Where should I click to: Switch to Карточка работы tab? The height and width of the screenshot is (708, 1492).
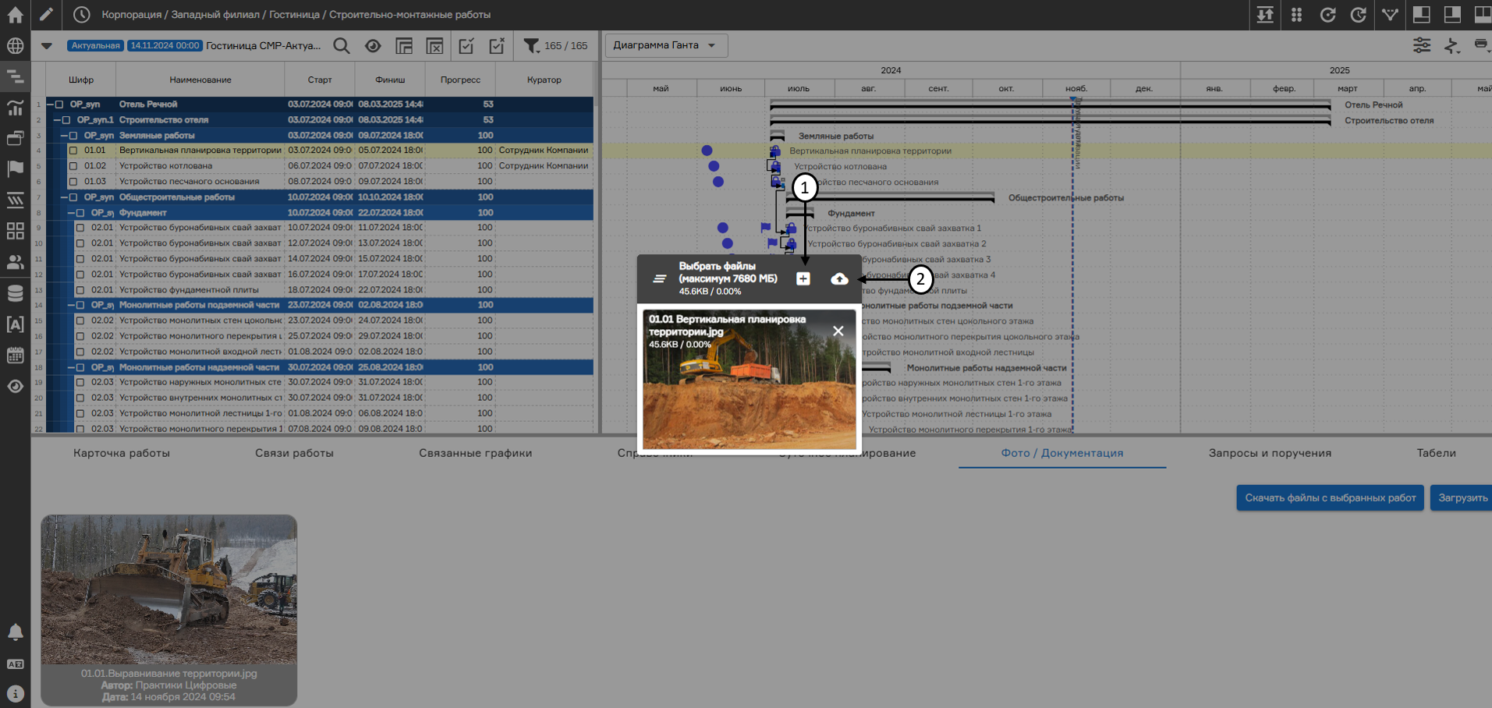(122, 453)
